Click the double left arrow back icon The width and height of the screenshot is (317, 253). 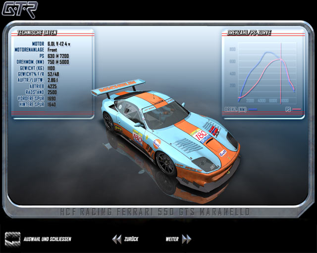[117, 239]
